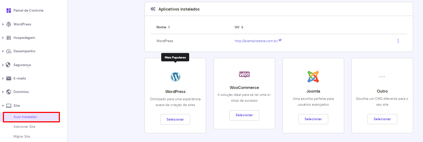Click the Domínios sidebar label
423x142 pixels.
[21, 92]
